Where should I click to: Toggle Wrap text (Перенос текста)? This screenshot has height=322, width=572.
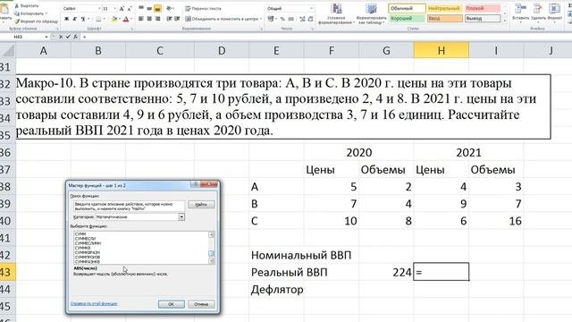pyautogui.click(x=203, y=8)
